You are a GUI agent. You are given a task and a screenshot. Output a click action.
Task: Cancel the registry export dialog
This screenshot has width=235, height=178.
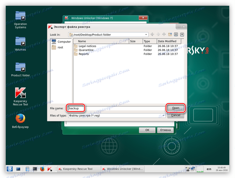pos(175,115)
